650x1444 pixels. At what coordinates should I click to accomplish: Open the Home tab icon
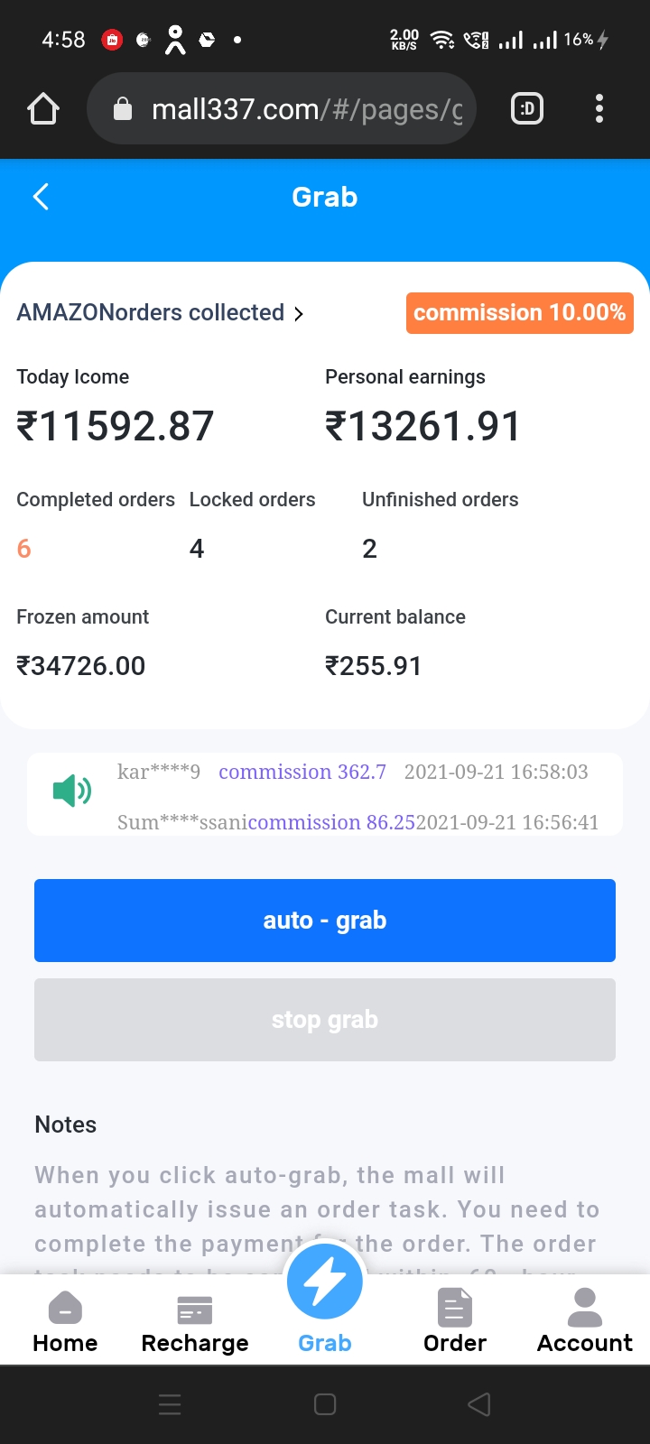65,1308
